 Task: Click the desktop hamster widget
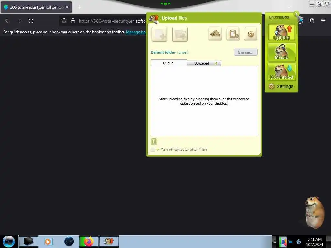(314, 212)
